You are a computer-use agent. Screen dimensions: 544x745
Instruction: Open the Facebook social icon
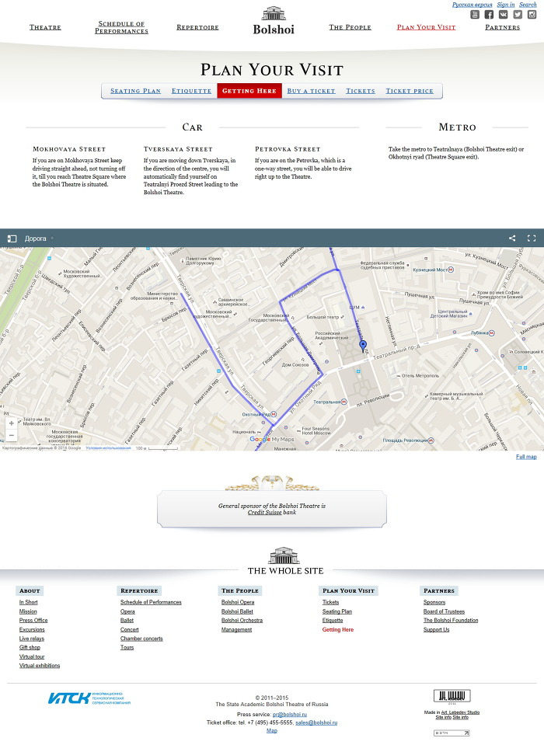[x=489, y=15]
